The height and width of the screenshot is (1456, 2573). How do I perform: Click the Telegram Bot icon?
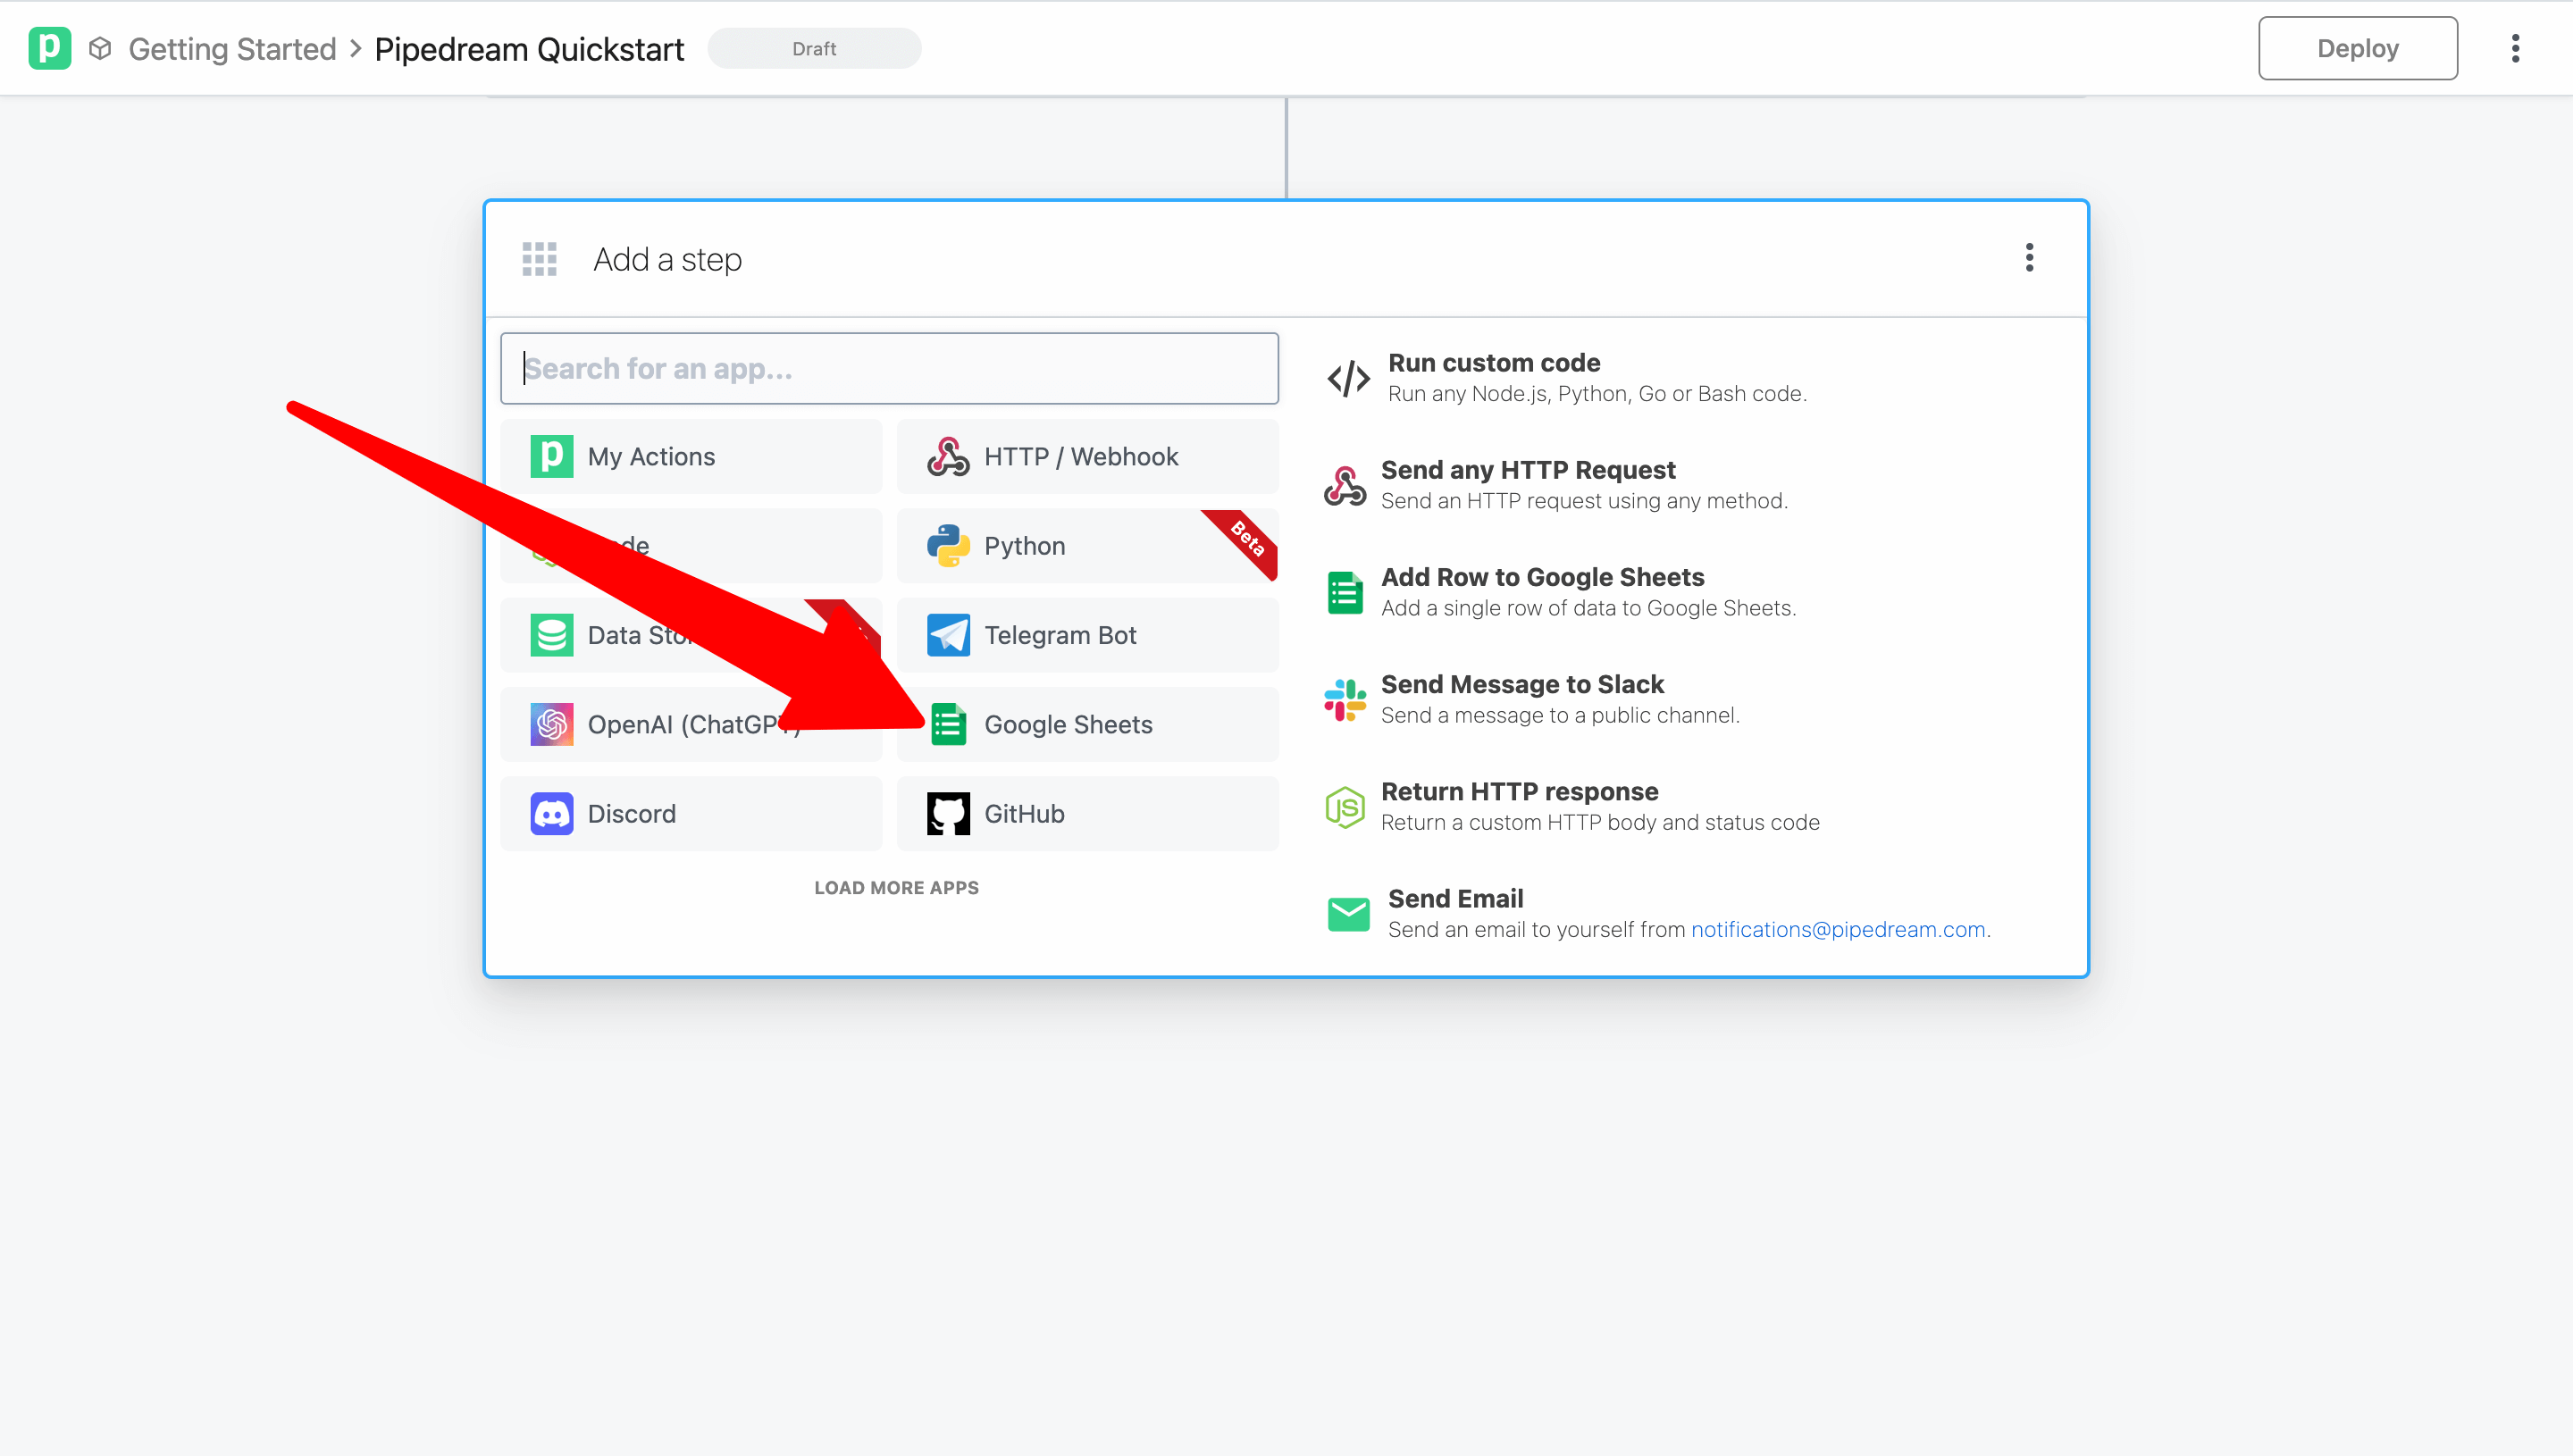click(x=948, y=634)
